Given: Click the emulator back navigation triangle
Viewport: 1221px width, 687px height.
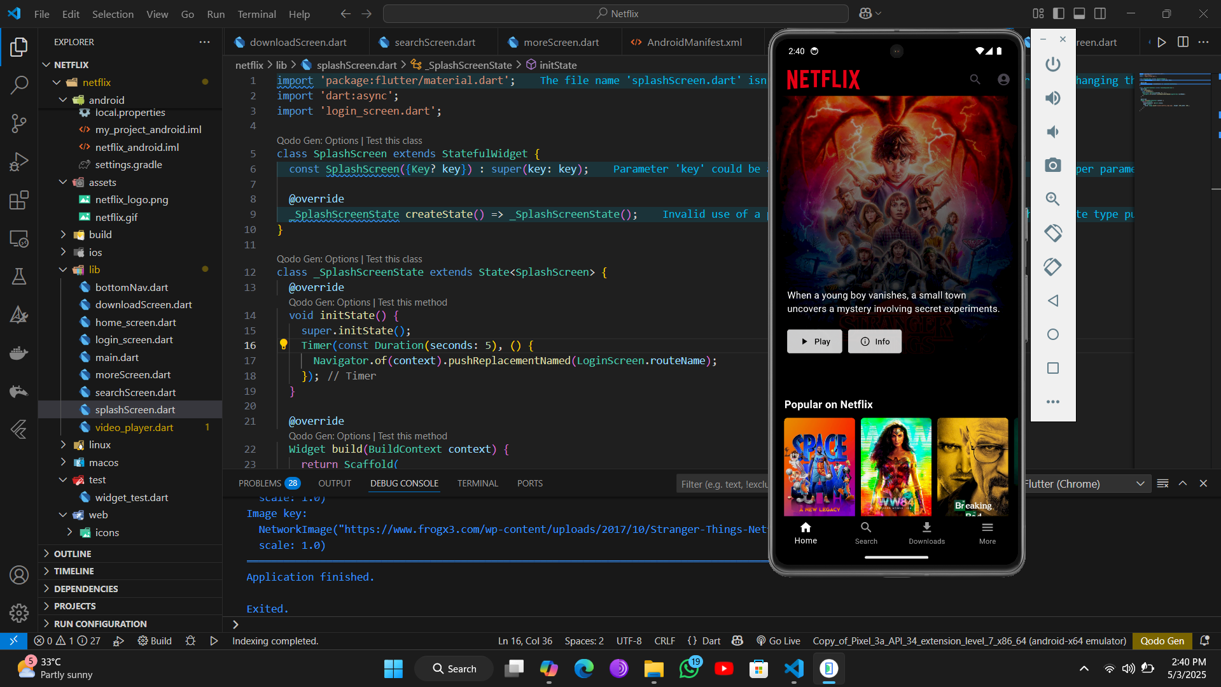Looking at the screenshot, I should point(1052,301).
